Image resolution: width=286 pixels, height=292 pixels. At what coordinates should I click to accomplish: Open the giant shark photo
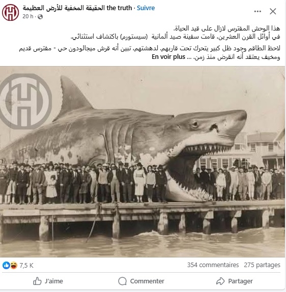click(x=142, y=161)
